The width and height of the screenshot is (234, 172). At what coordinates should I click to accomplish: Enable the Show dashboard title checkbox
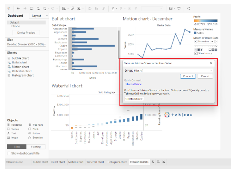9,153
